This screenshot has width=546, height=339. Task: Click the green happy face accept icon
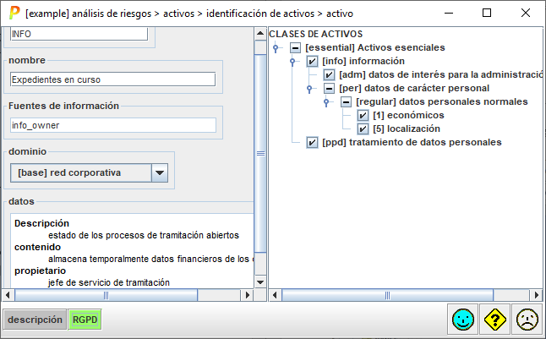(x=461, y=320)
